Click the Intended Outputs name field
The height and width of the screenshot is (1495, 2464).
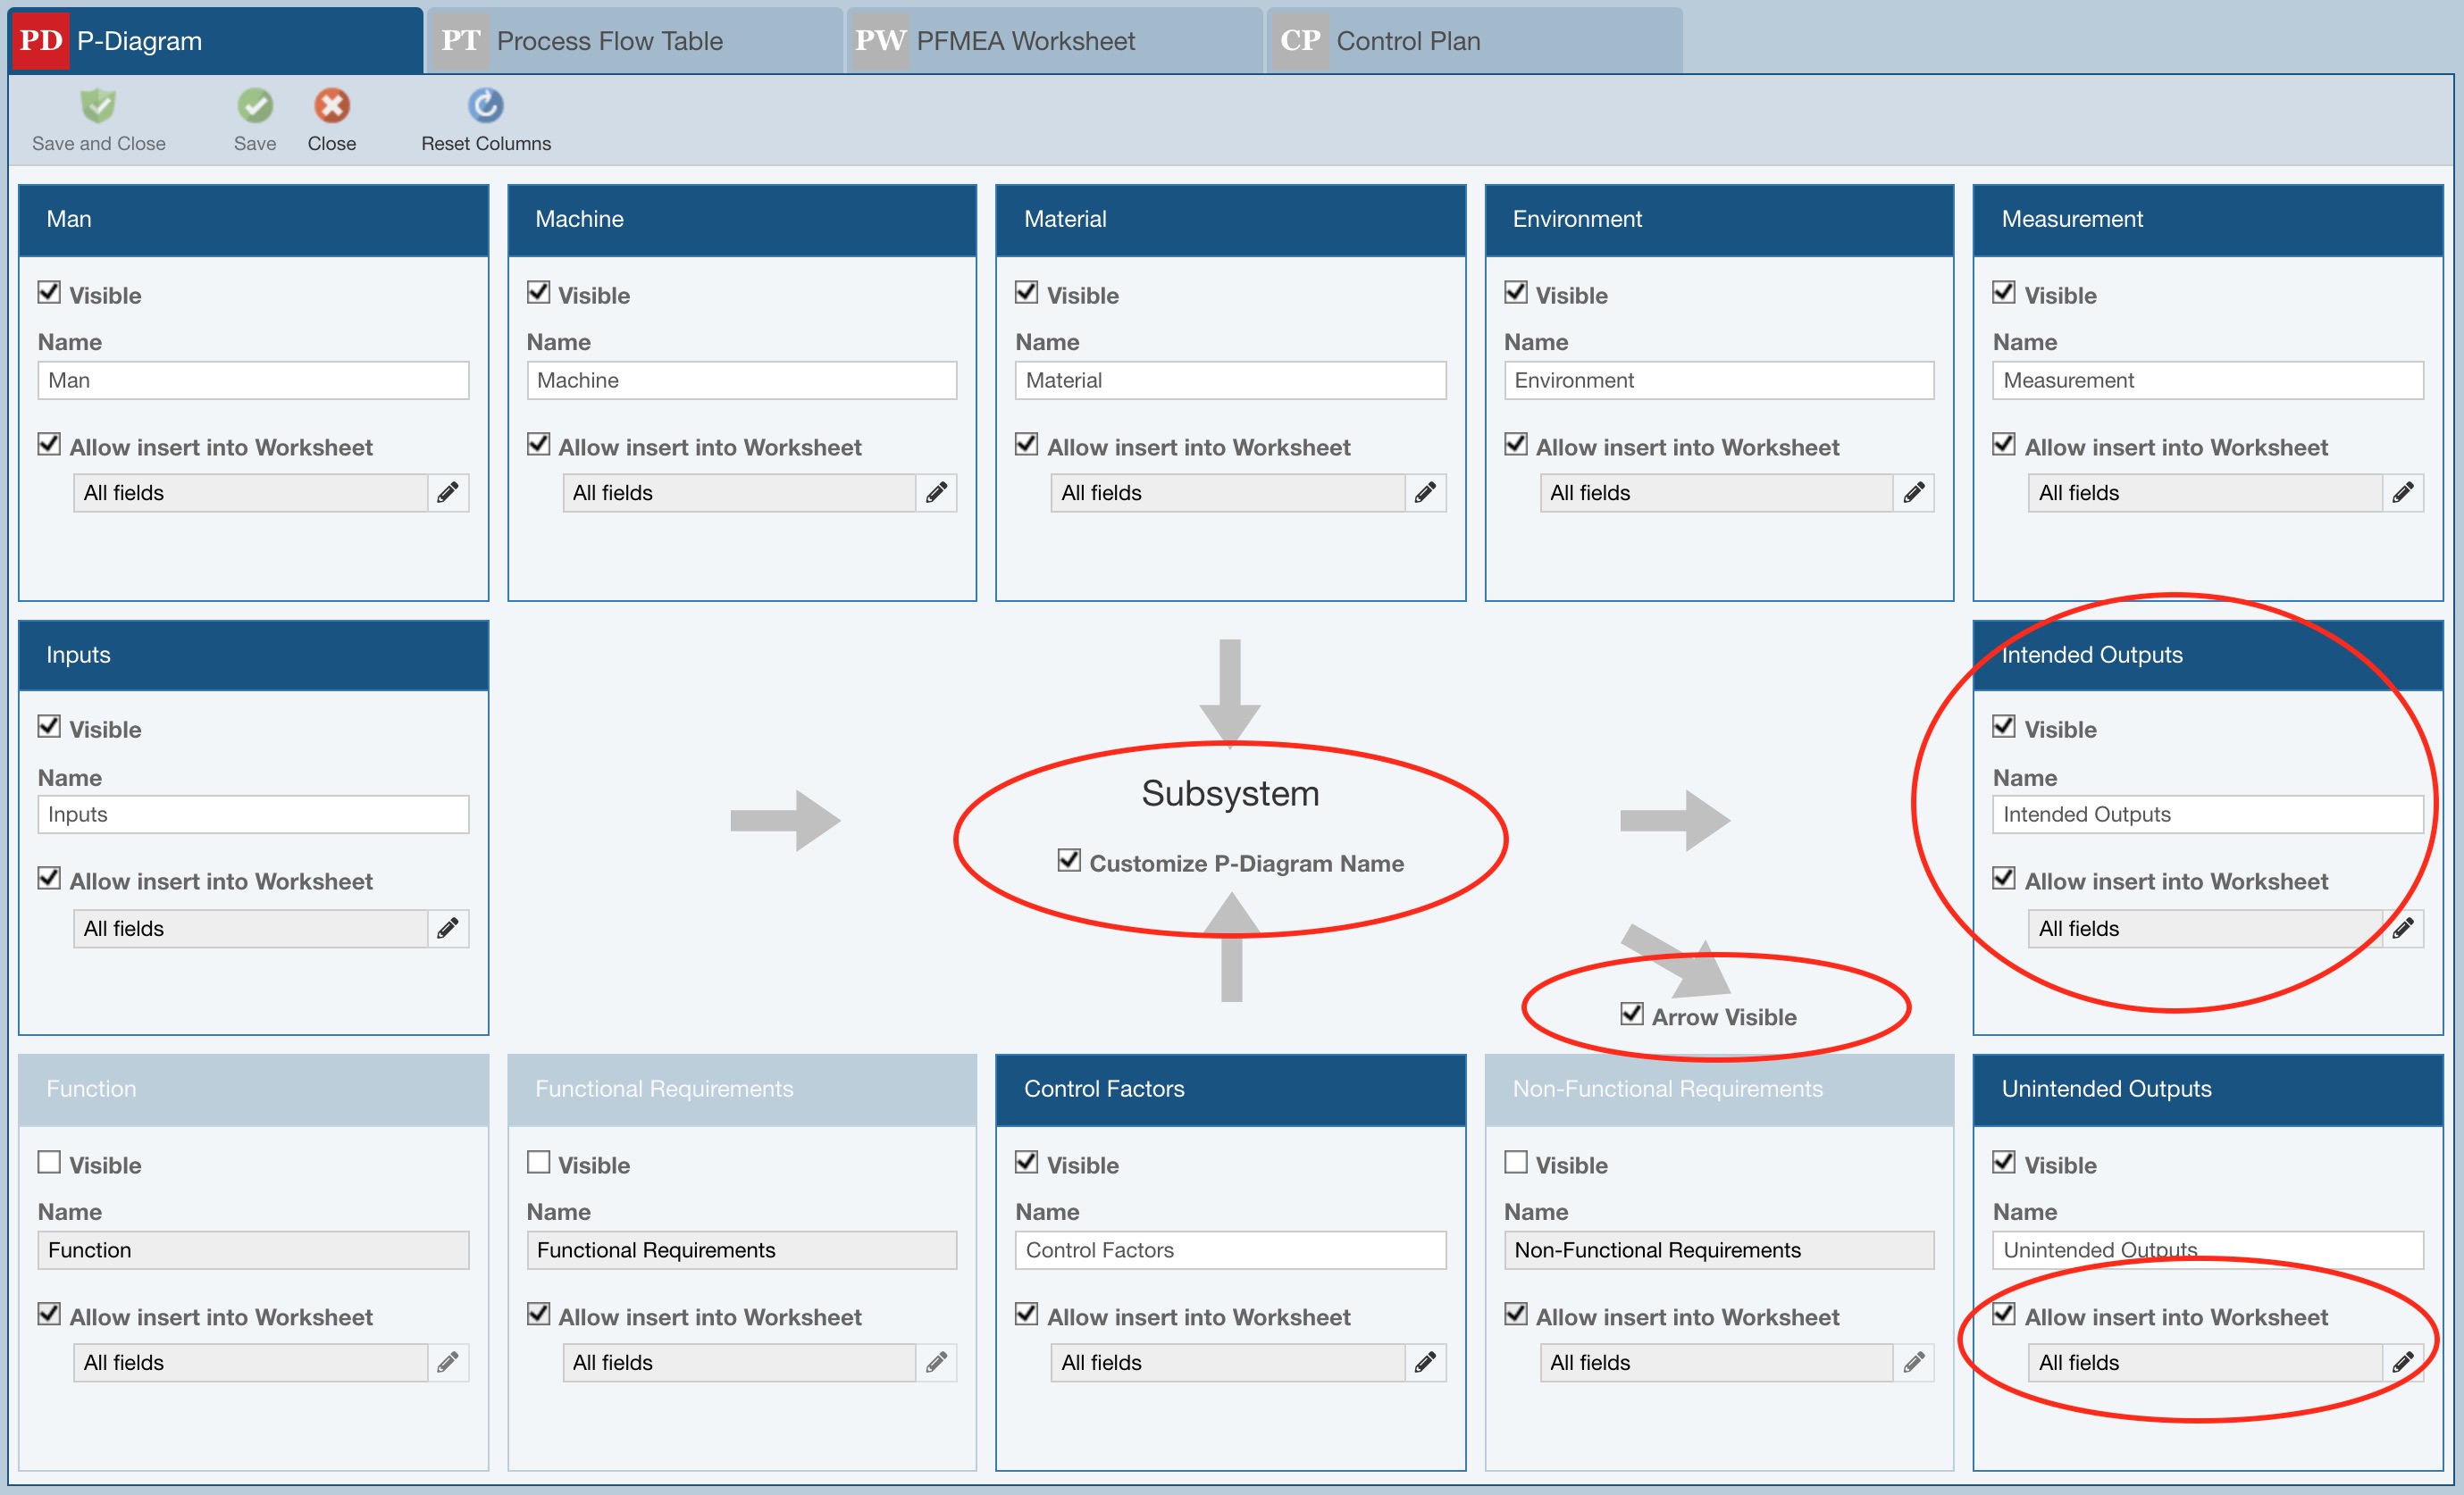point(2207,814)
